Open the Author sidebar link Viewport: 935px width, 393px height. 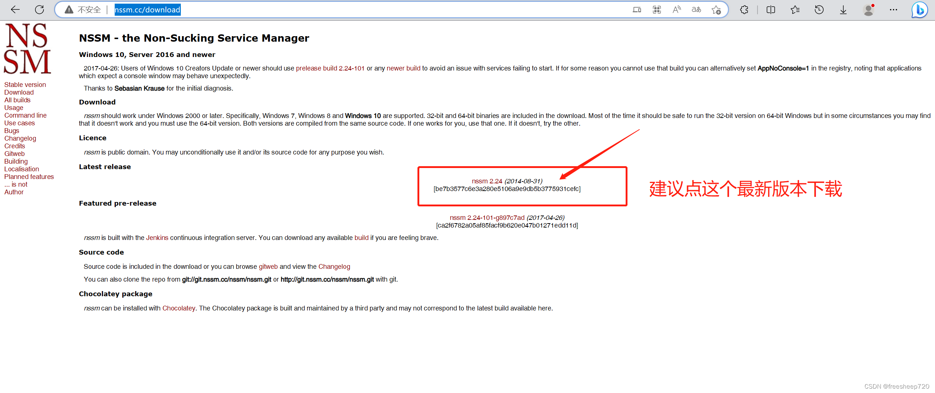click(14, 192)
